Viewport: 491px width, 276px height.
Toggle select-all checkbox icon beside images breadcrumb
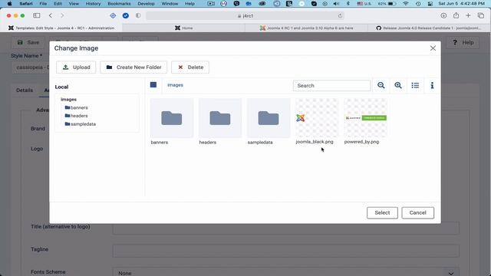153,85
